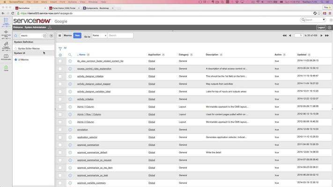Jump to the last page of records
The width and height of the screenshot is (333, 187).
pos(327,36)
